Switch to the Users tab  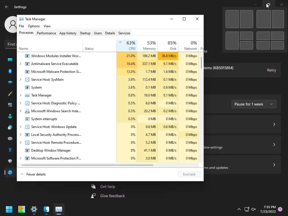[98, 33]
